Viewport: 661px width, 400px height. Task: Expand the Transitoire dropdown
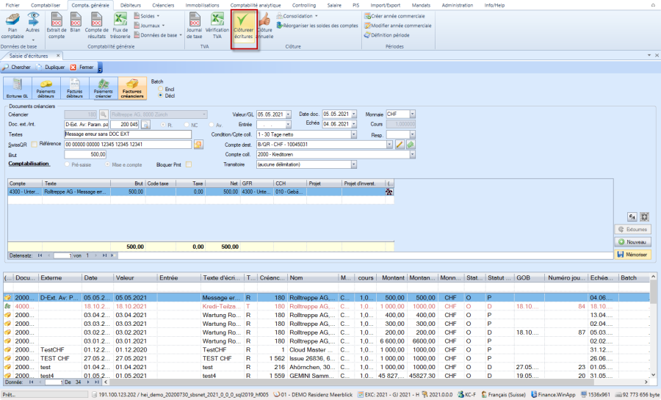click(x=354, y=165)
